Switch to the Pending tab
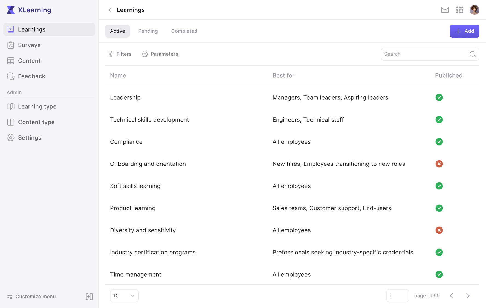 [x=148, y=31]
